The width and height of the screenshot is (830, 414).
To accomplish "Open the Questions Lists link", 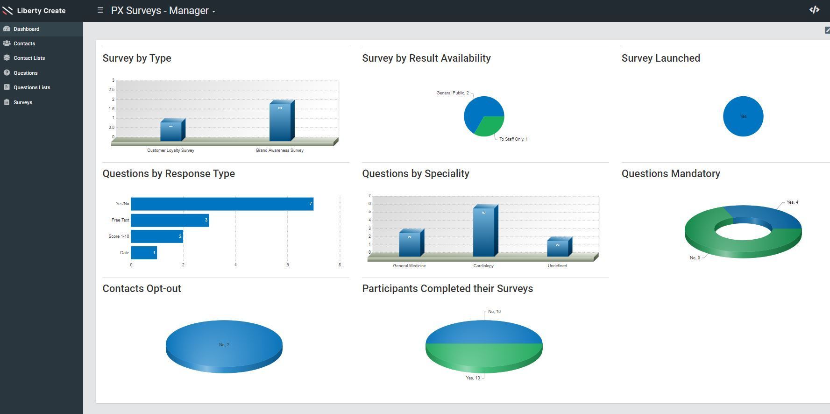I will pyautogui.click(x=32, y=87).
